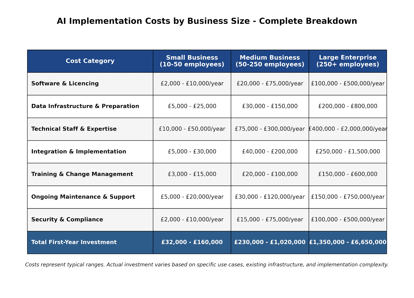Click Medium Business Technical Staff cost cell

pos(270,129)
